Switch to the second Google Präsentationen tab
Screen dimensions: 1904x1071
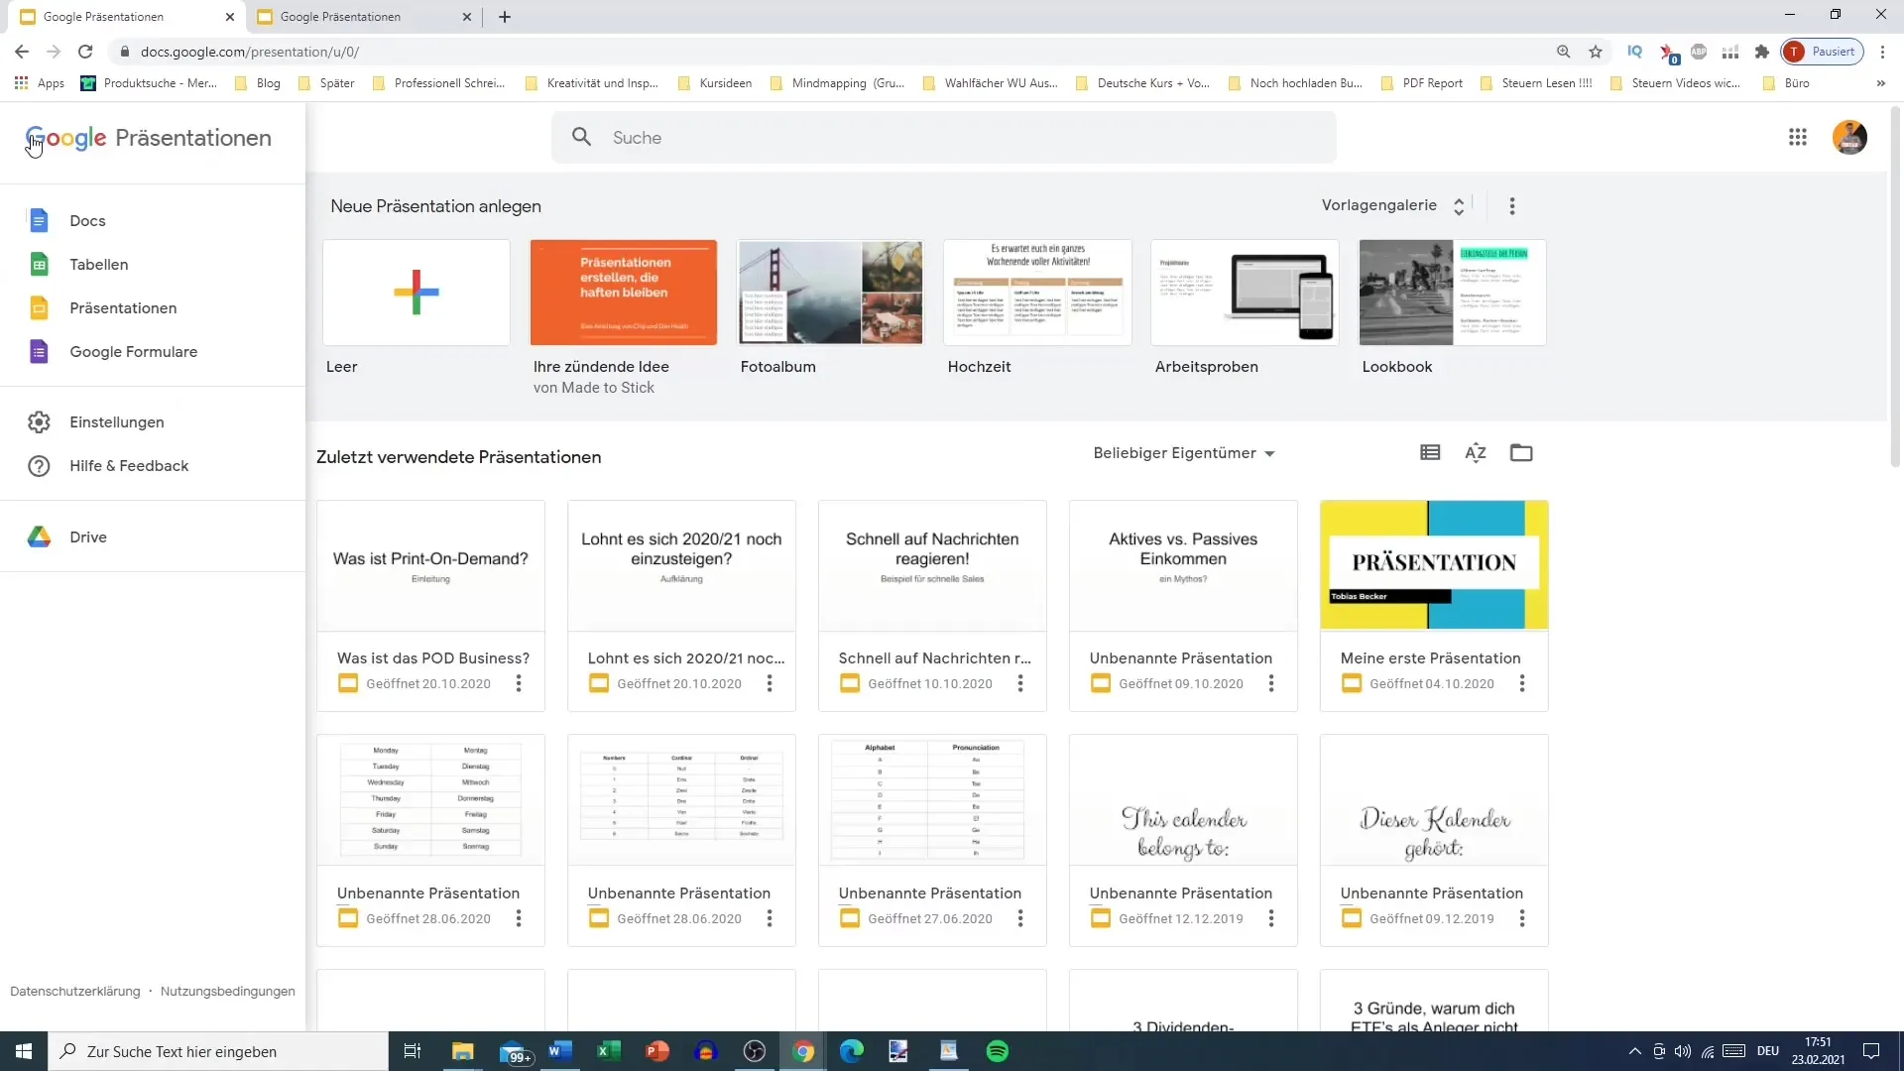tap(364, 17)
